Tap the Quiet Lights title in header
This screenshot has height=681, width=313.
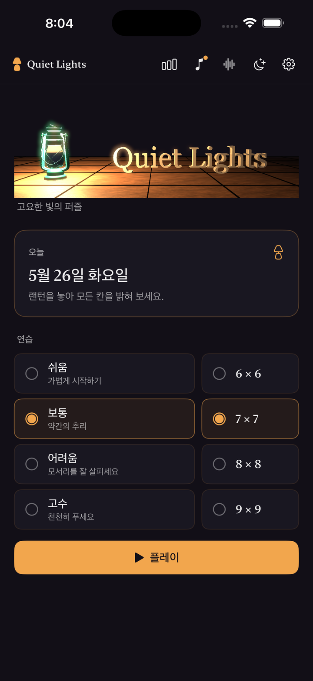pos(57,64)
